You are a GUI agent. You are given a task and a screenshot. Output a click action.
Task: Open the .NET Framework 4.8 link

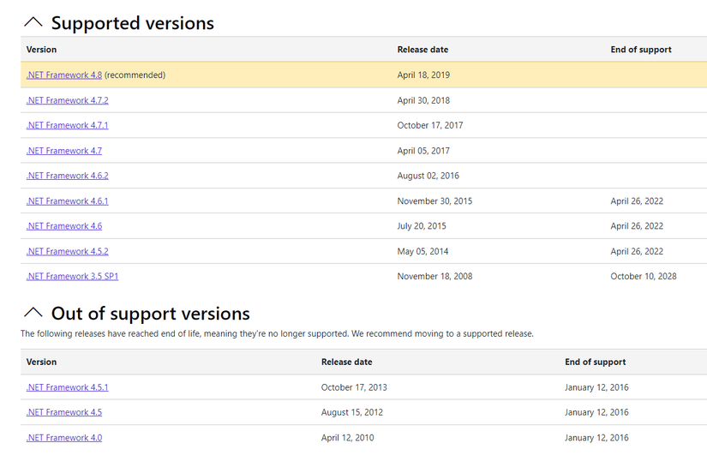tap(64, 75)
